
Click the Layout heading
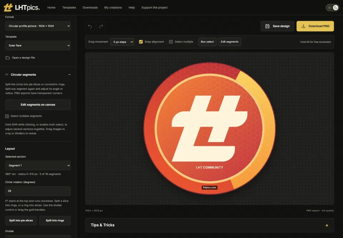(x=10, y=148)
